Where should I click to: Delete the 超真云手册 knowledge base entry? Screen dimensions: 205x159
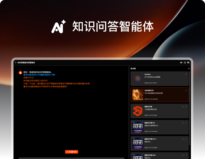pos(186,106)
